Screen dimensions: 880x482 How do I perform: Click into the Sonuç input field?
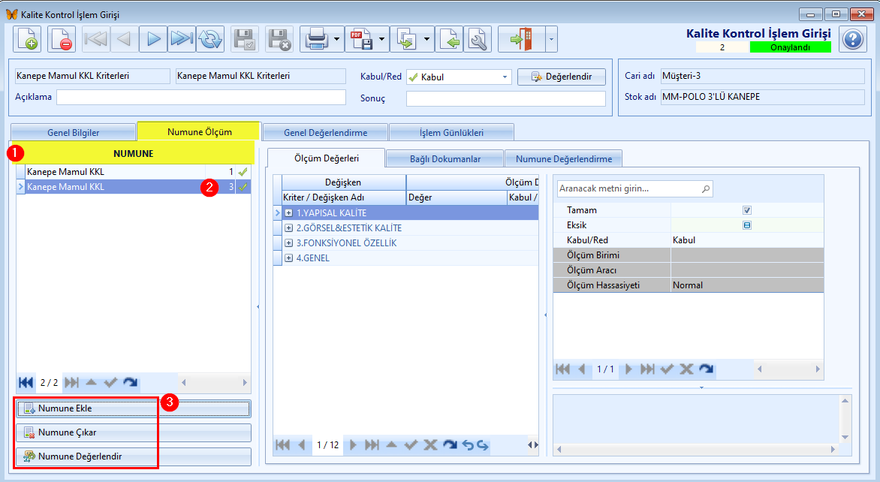point(505,99)
